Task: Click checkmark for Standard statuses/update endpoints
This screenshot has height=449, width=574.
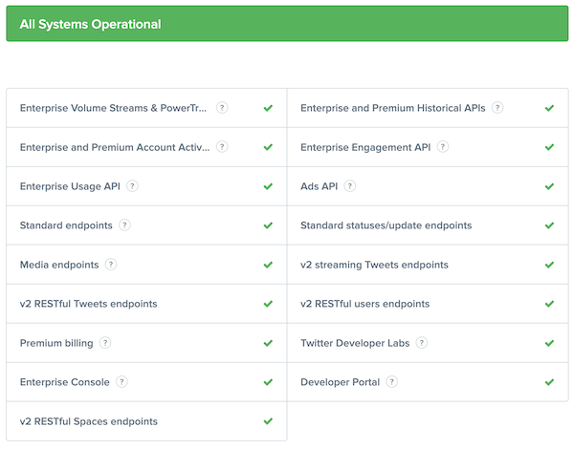Action: (549, 225)
